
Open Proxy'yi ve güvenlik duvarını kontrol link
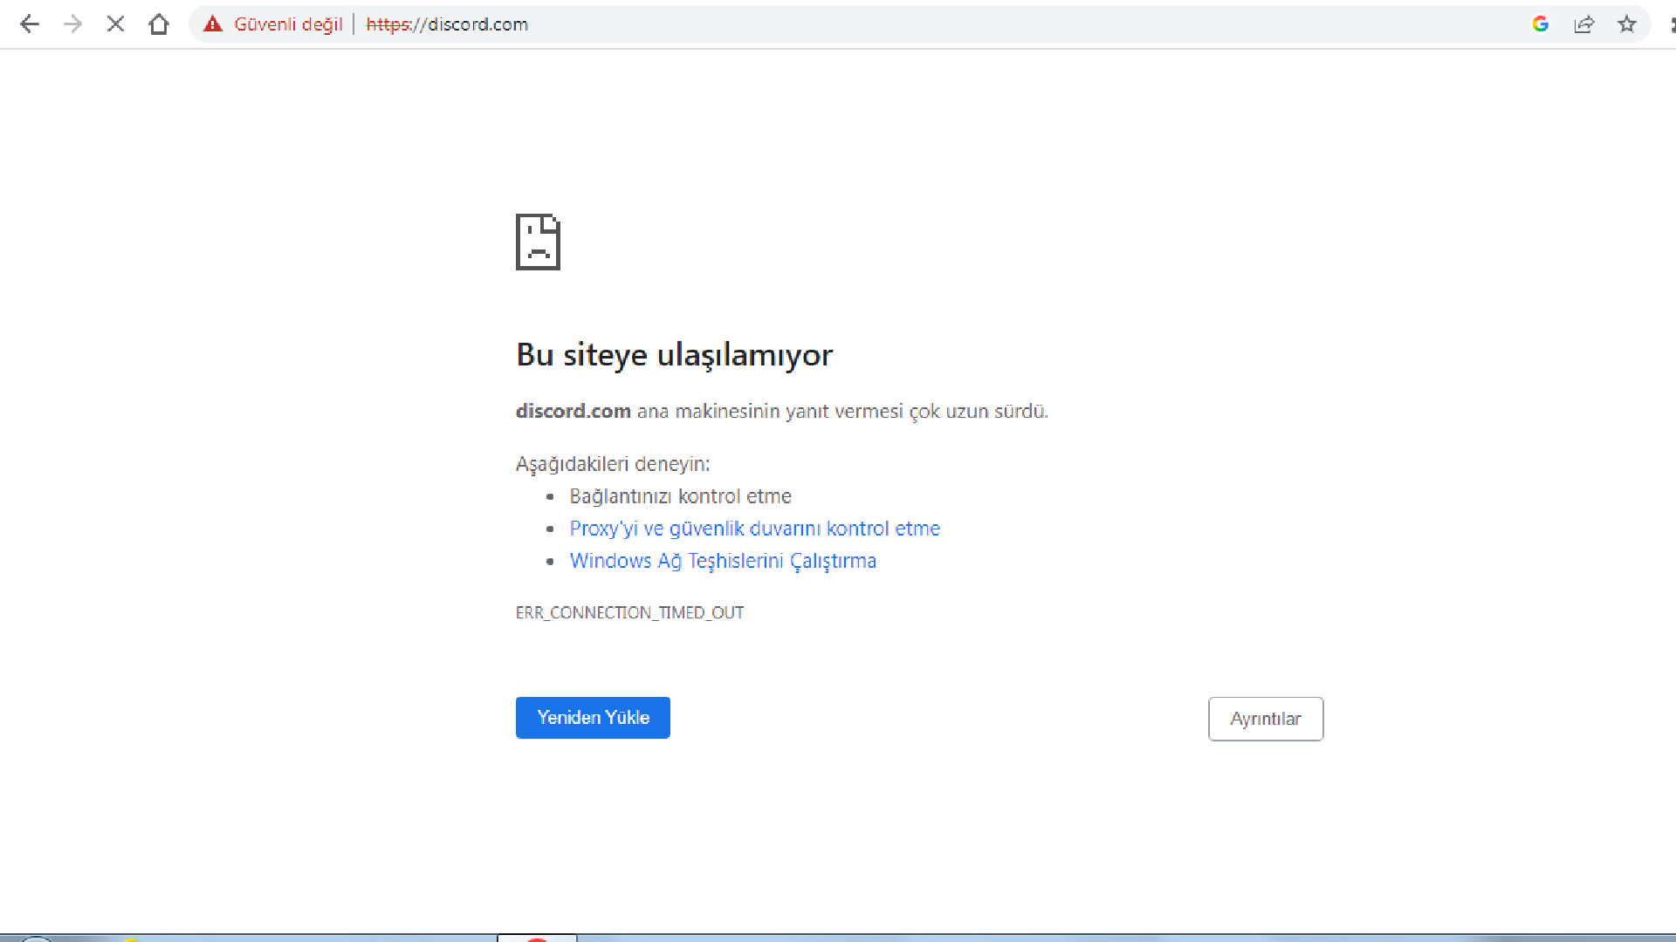[754, 529]
